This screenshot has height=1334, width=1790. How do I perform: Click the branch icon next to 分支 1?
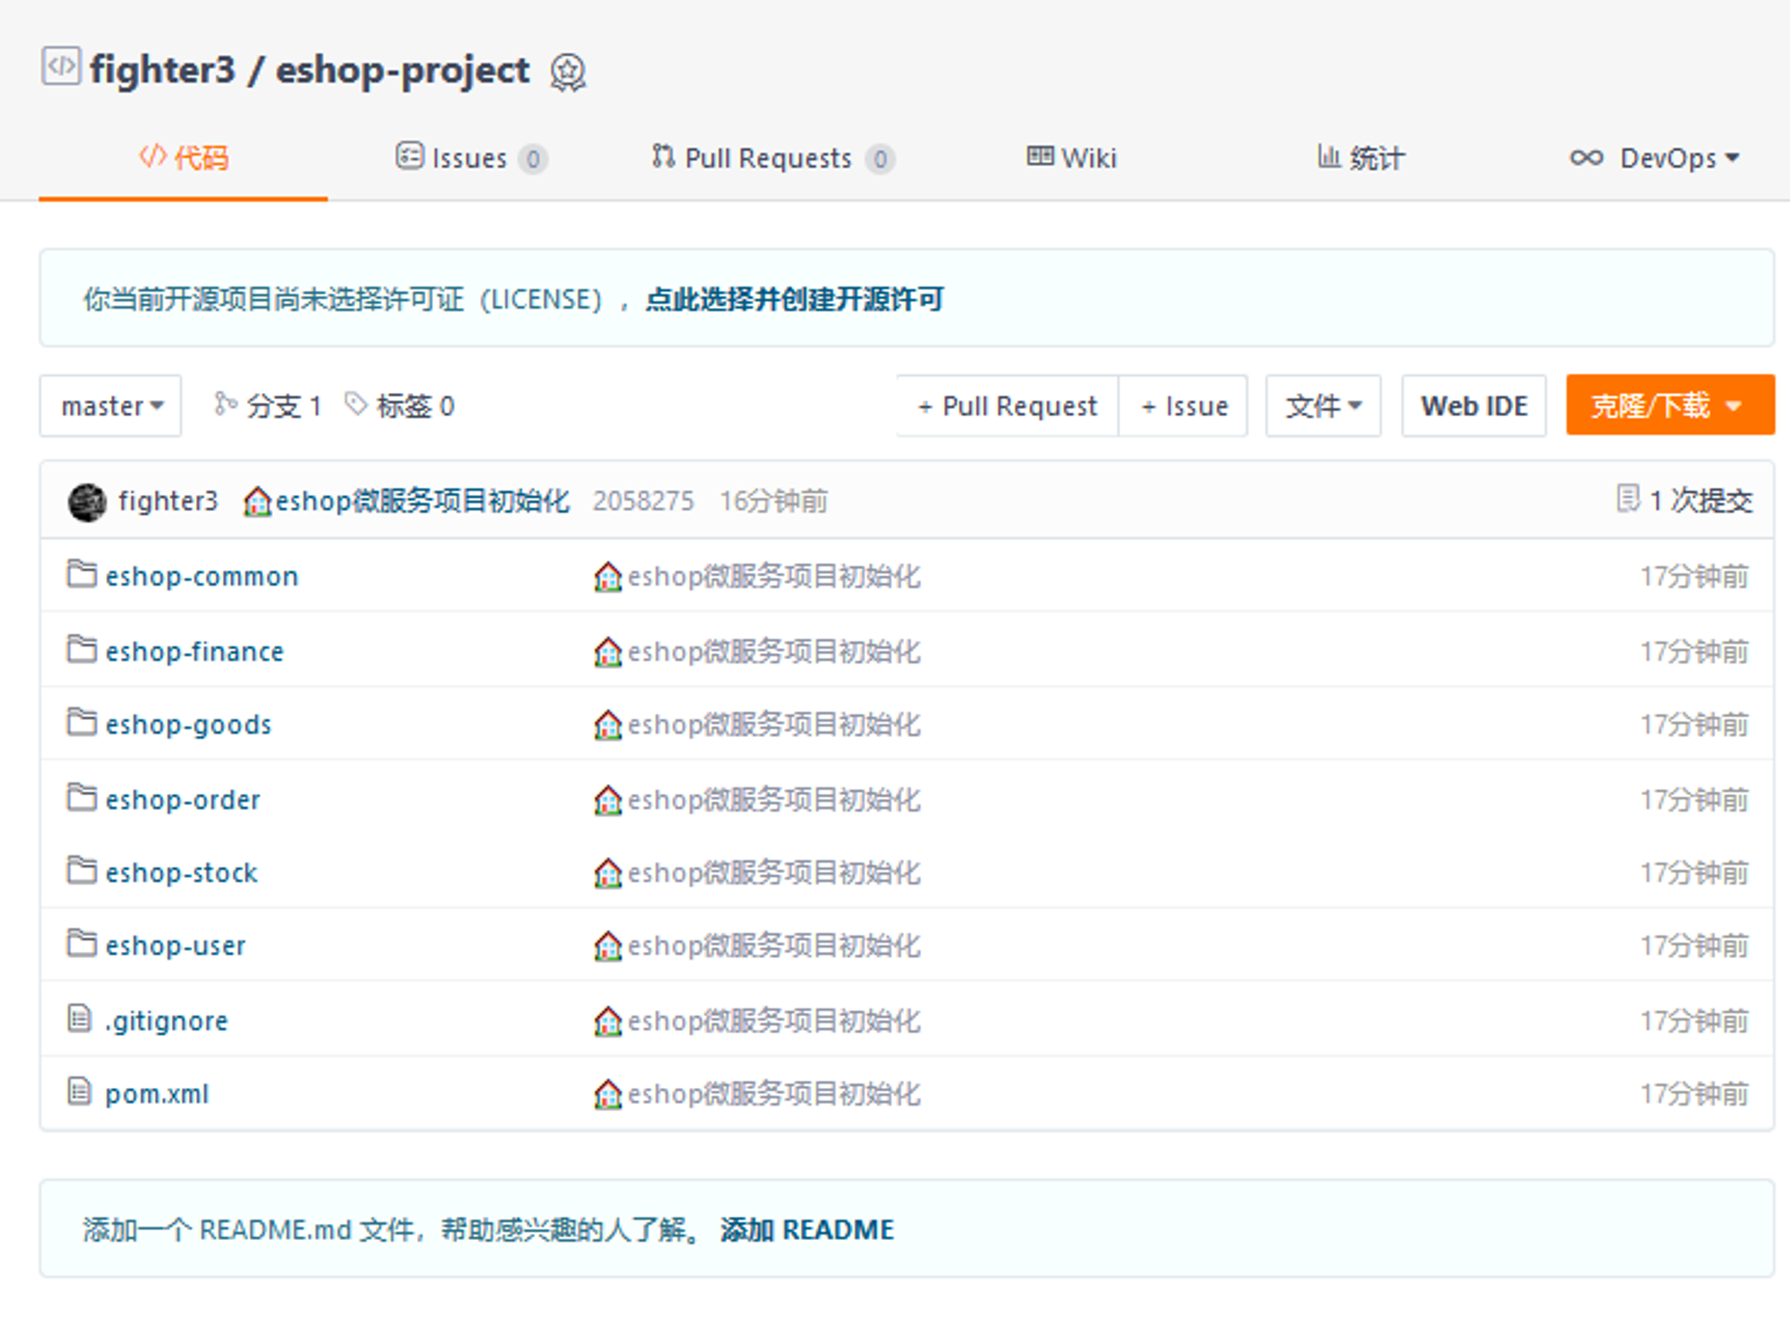(225, 405)
